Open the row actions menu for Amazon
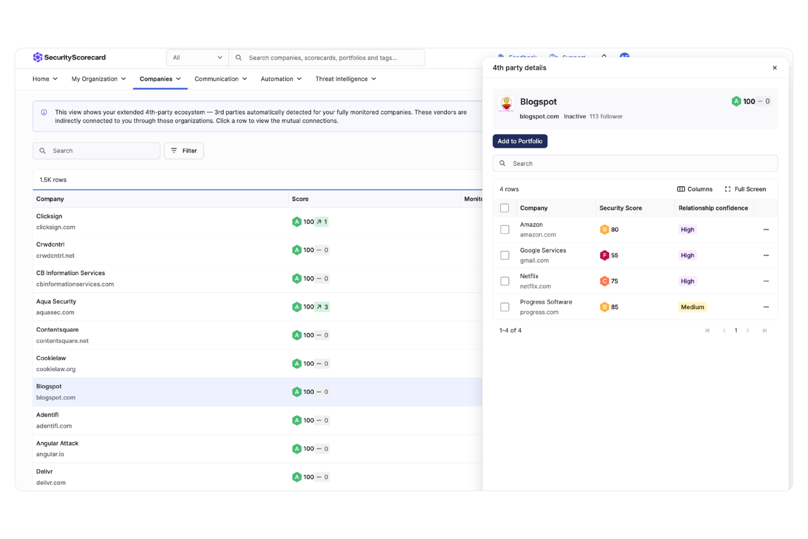808x539 pixels. coord(767,229)
